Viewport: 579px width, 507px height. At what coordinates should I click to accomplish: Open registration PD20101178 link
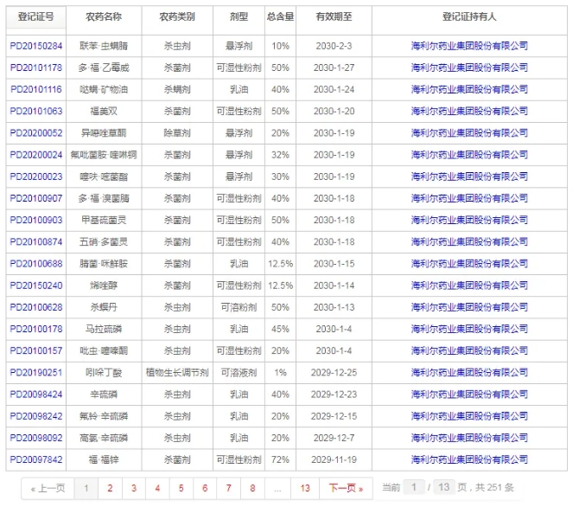click(36, 68)
